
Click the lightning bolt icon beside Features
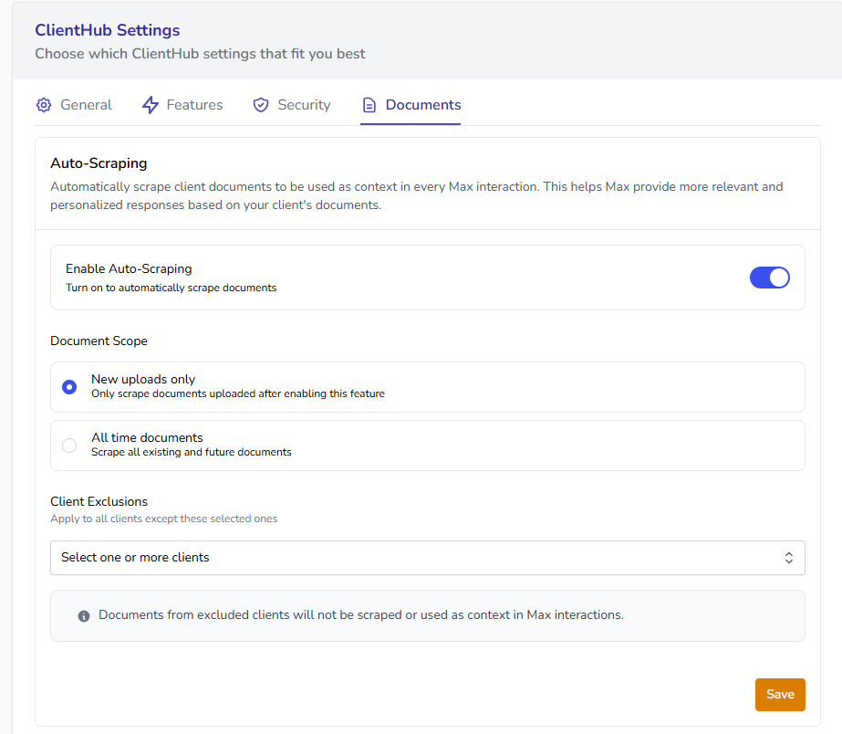tap(151, 105)
